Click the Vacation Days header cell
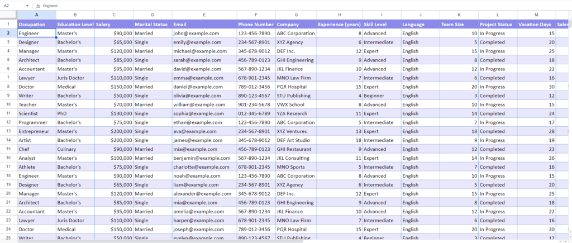This screenshot has width=572, height=243. [x=536, y=25]
